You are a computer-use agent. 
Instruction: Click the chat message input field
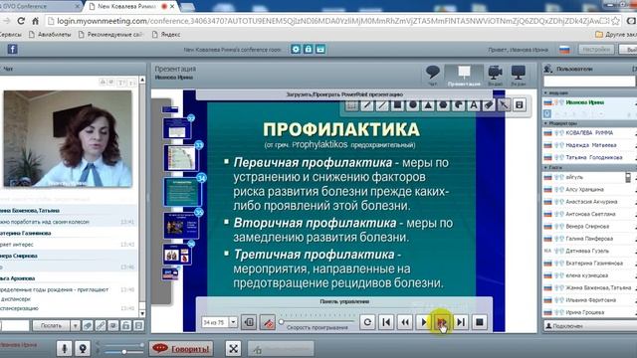[14, 325]
